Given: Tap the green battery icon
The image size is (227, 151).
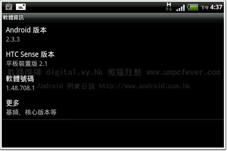Looking at the screenshot, I should click(x=193, y=7).
